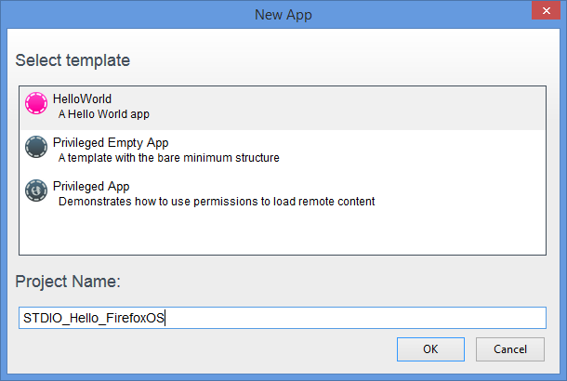Viewport: 567px width, 381px height.
Task: Choose the HelloWorld template title
Action: click(82, 99)
